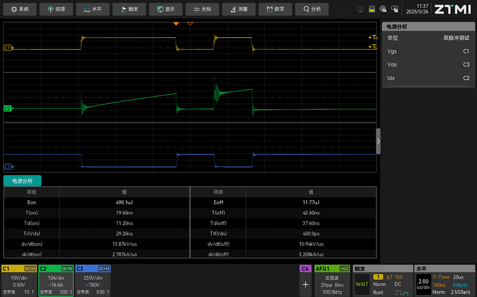
Task: Toggle channel C3 info box
Action: point(93,281)
